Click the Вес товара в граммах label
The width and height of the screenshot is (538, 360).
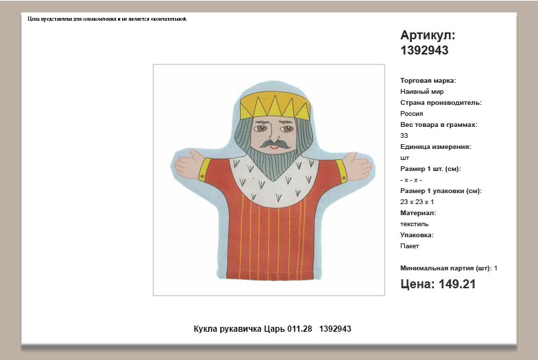tap(439, 125)
